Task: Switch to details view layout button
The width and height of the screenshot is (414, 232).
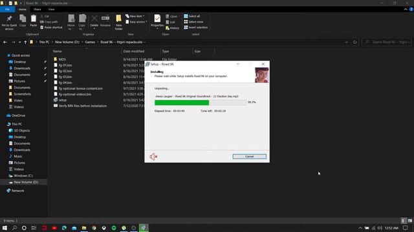Action: pyautogui.click(x=403, y=220)
